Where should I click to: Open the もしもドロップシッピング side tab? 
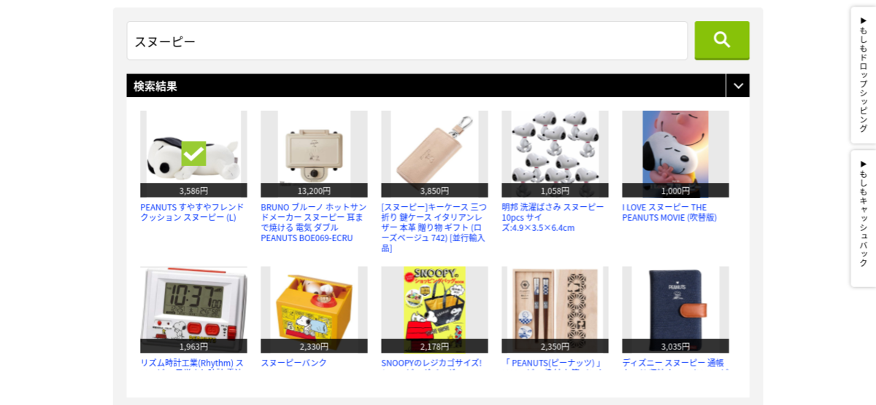coord(863,75)
